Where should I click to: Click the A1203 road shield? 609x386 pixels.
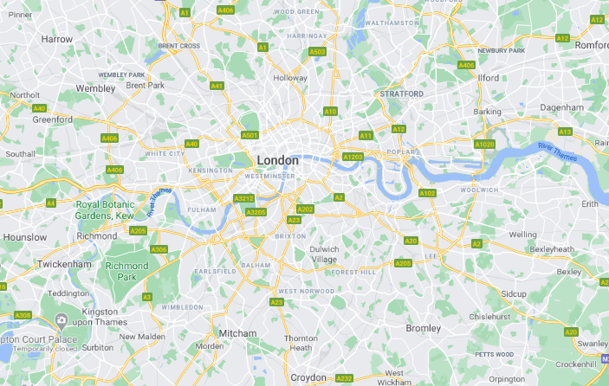point(353,157)
